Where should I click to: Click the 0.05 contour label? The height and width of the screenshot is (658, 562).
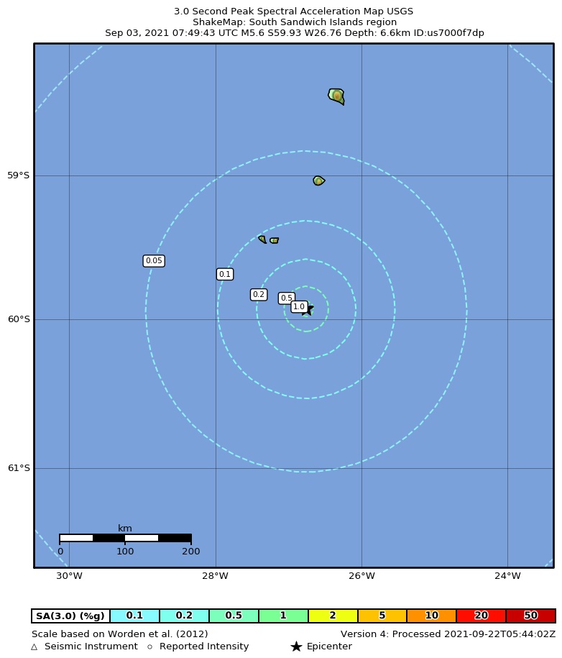click(154, 261)
